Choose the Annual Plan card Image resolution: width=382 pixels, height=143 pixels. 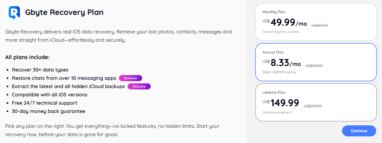click(316, 62)
